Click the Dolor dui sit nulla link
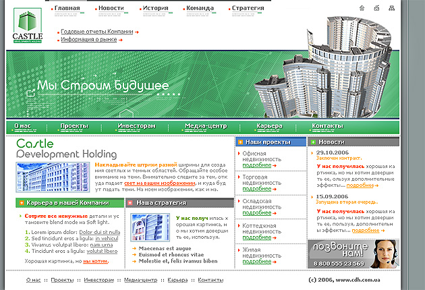Viewport: 425px width, 290px height. [x=99, y=232]
